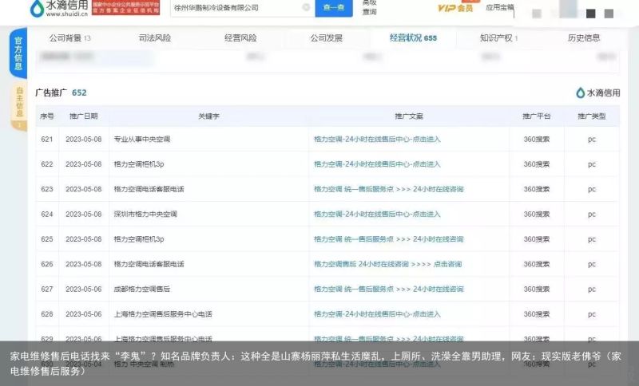The image size is (639, 386).
Task: Switch to the 知识产权 tab
Action: 498,38
